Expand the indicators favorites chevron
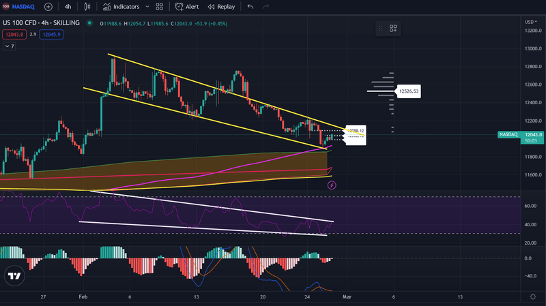Viewport: 546px width, 306px height. tap(147, 7)
